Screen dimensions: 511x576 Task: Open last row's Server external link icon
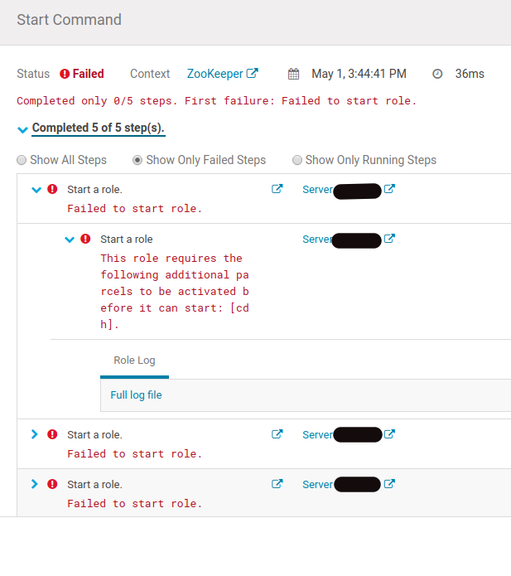pyautogui.click(x=389, y=484)
